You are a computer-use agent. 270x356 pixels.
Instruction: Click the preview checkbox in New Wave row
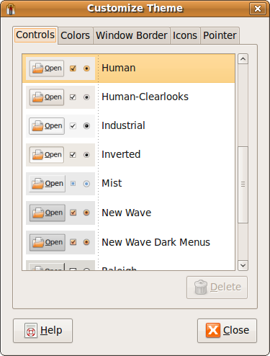pyautogui.click(x=73, y=213)
